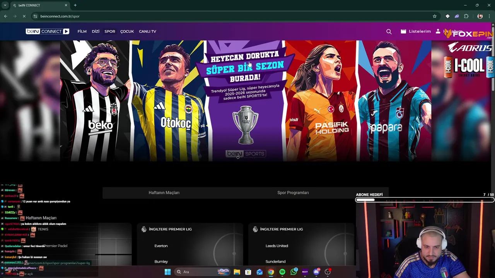View site information for beinconnect.com.tr
Screen dimensions: 495x278
(35, 16)
